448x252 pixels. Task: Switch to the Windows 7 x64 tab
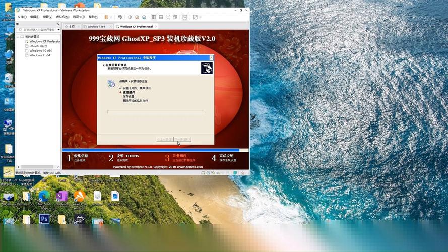pos(96,26)
